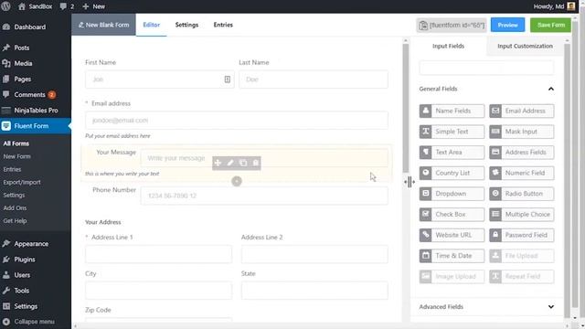Add a Country List element
Viewport: 585px width, 329px height.
click(452, 173)
